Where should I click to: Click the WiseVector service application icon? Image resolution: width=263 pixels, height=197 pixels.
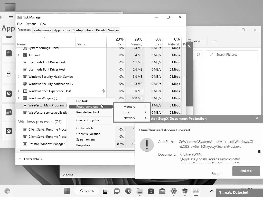tap(25, 113)
